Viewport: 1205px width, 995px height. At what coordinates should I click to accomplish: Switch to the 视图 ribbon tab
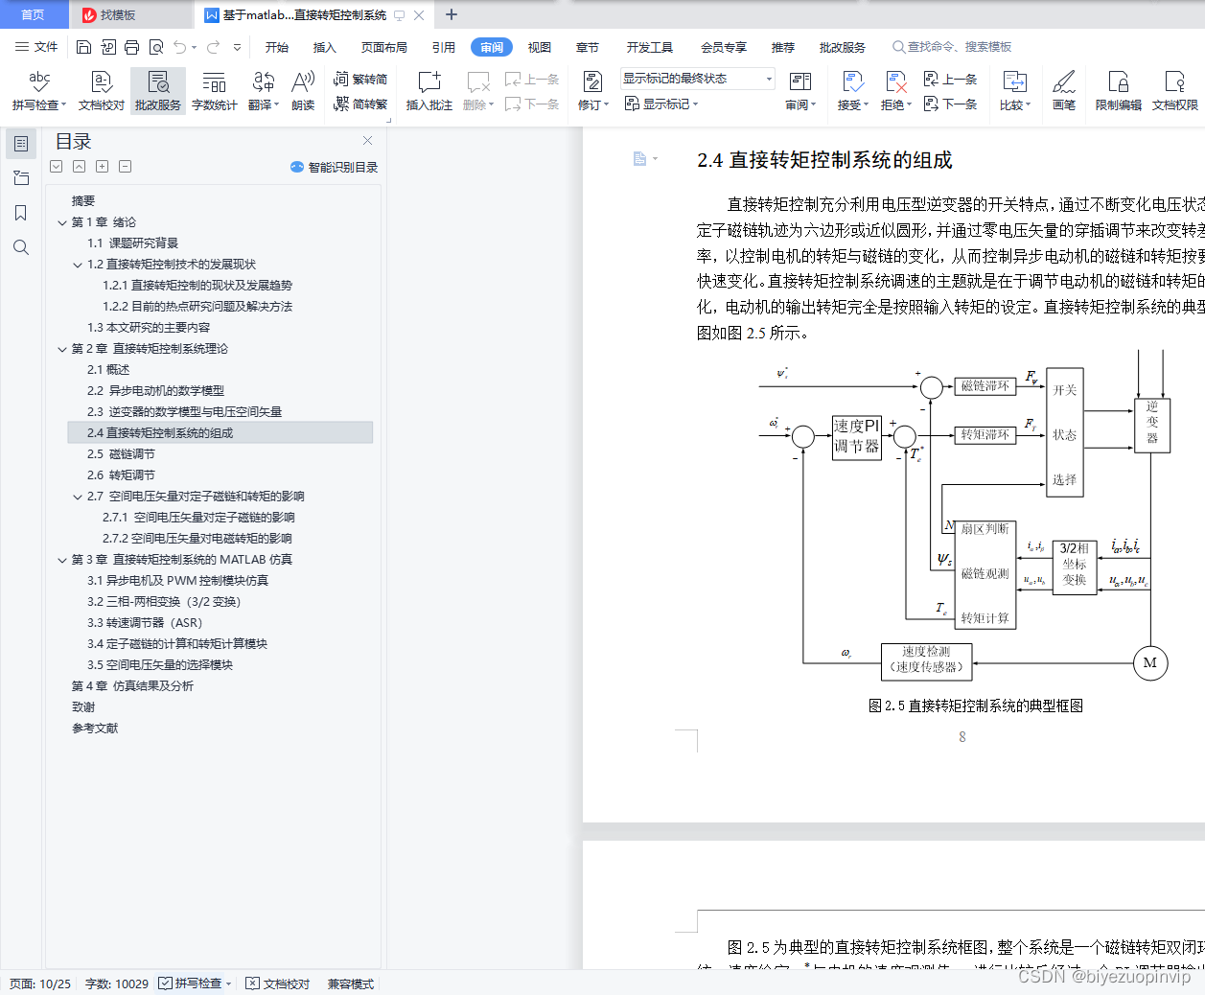(x=539, y=46)
